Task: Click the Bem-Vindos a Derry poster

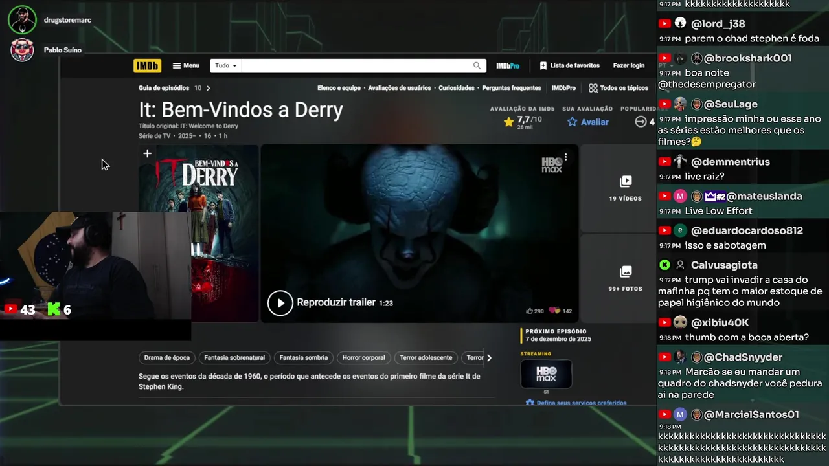Action: click(x=198, y=233)
